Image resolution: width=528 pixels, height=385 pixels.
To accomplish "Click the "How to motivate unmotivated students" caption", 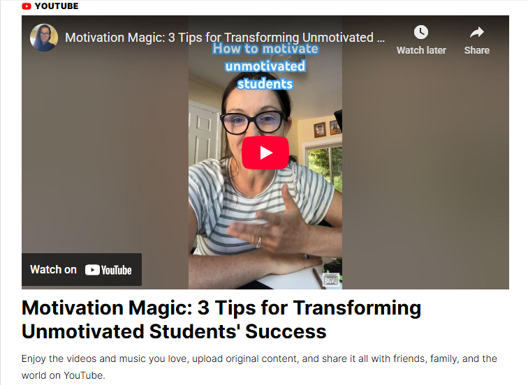I will pyautogui.click(x=265, y=66).
